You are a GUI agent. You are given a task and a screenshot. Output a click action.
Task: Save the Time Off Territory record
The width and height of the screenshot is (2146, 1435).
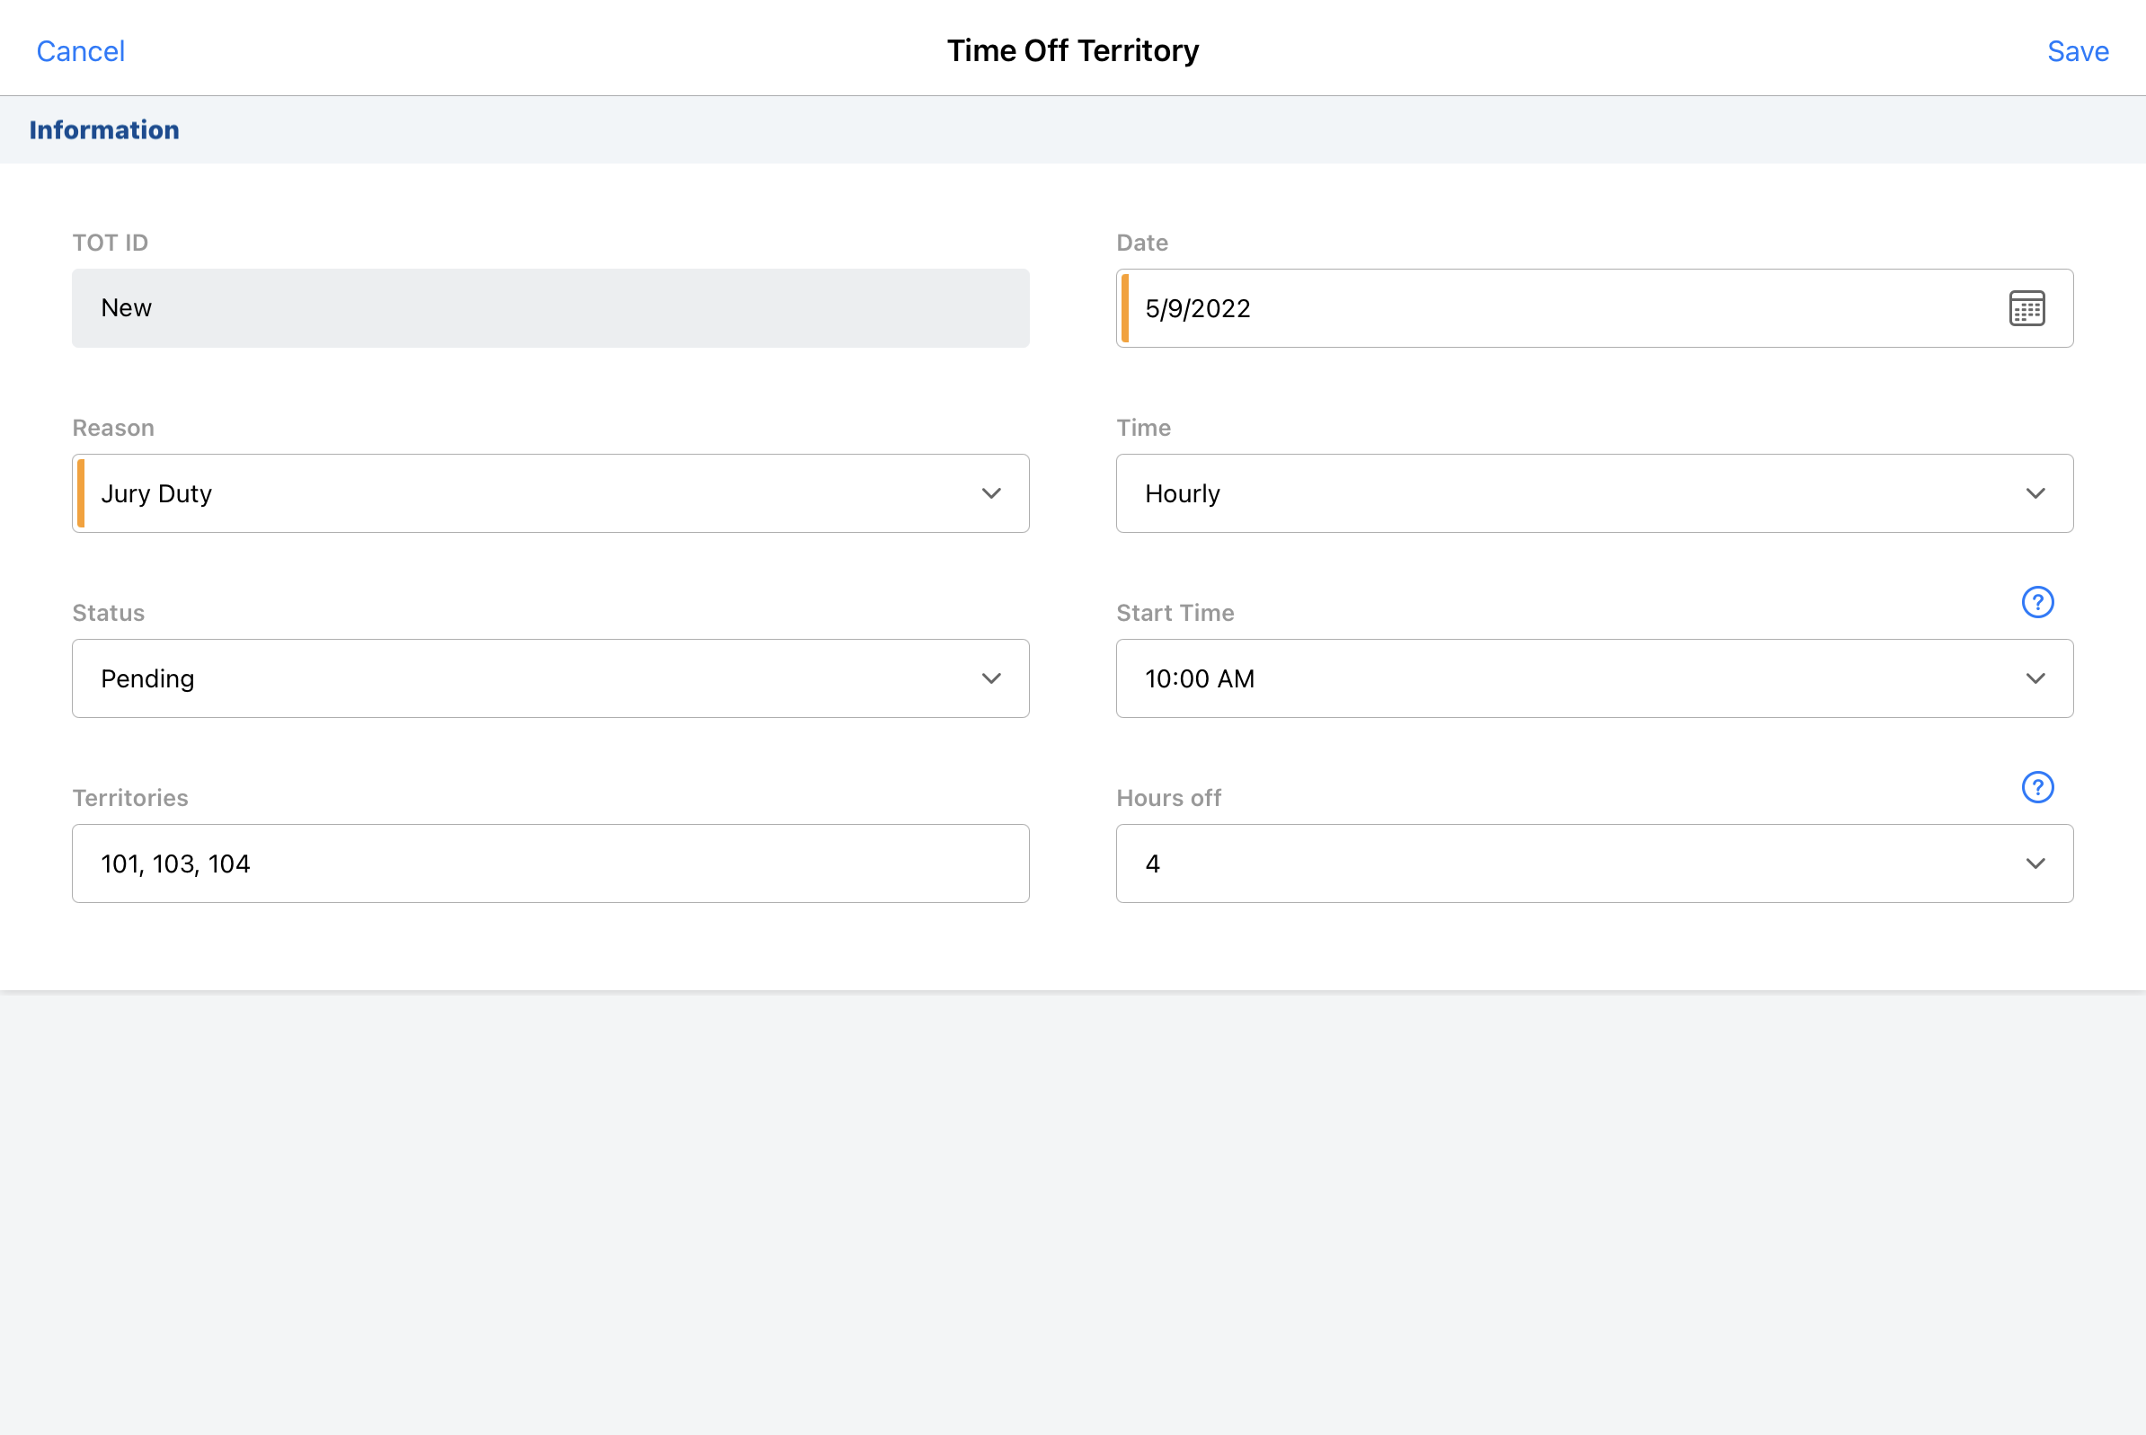click(x=2078, y=51)
